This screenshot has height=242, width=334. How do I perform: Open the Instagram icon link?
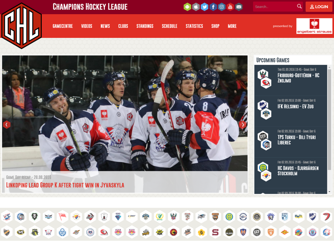click(222, 7)
